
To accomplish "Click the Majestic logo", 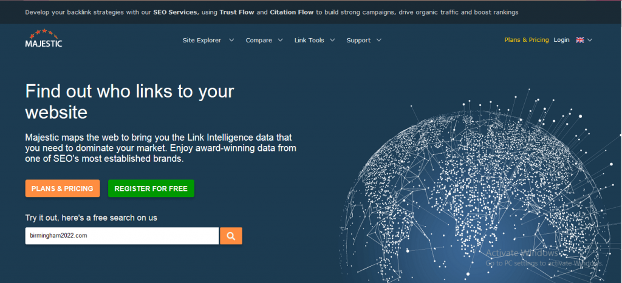I will pos(44,38).
